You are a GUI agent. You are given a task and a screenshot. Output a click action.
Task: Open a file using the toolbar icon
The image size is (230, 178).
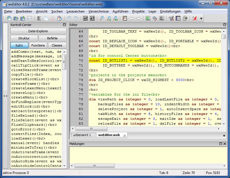[15, 18]
